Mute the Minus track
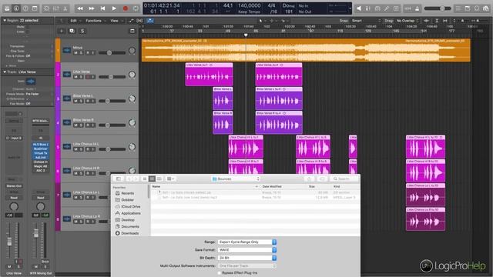 tap(75, 53)
